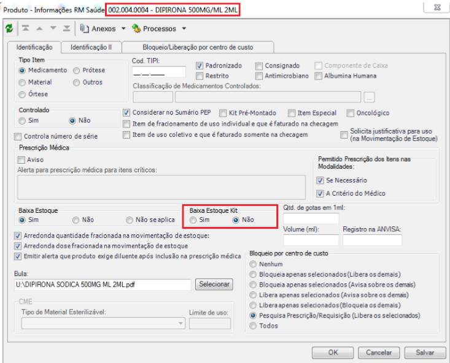Enable the Item Especial checkbox
Image resolution: width=450 pixels, height=363 pixels.
pyautogui.click(x=292, y=113)
